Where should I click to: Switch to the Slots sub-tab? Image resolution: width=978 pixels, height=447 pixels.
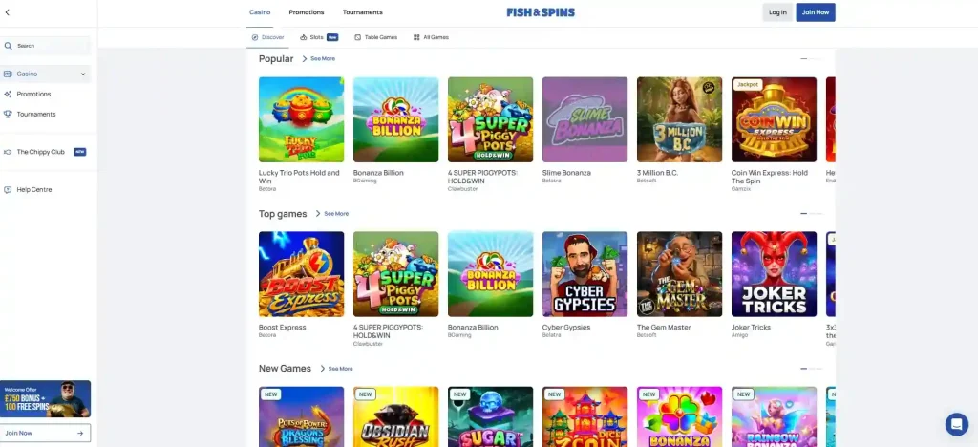[319, 37]
